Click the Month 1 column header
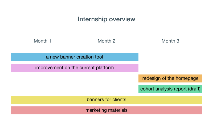Viewport: 213px width, 133px height. (42, 41)
